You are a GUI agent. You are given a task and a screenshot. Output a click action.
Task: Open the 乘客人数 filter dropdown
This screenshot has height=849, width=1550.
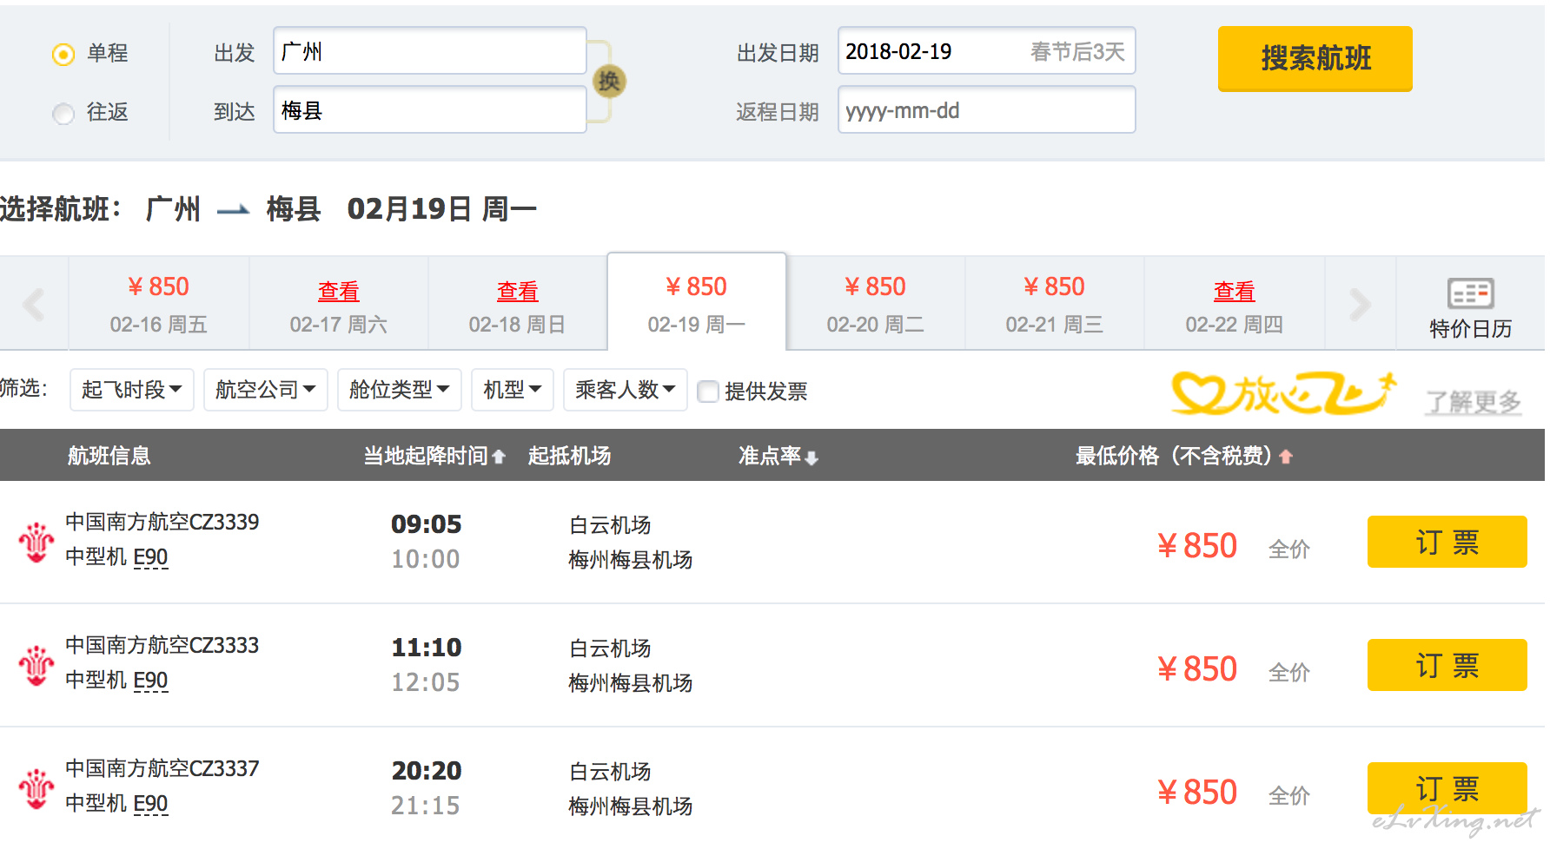(626, 390)
